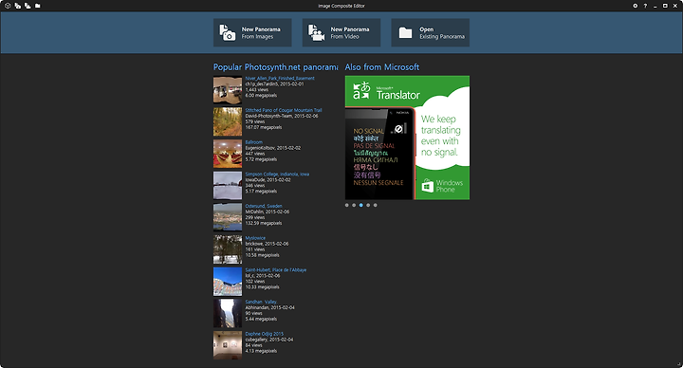The width and height of the screenshot is (683, 368).
Task: Open the Ballroom panorama link
Action: click(x=254, y=142)
